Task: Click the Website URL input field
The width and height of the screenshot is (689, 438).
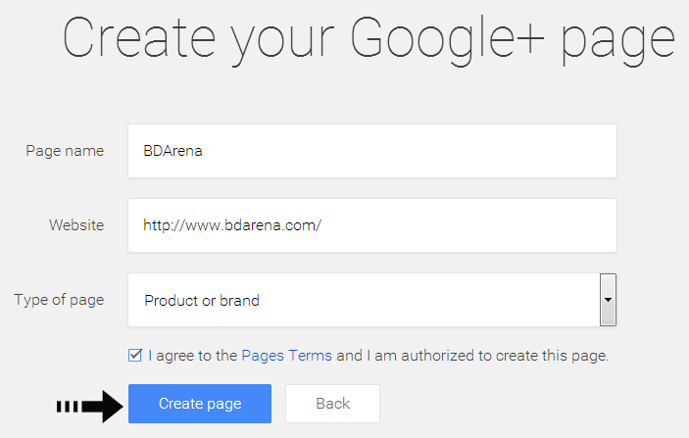Action: click(x=372, y=225)
